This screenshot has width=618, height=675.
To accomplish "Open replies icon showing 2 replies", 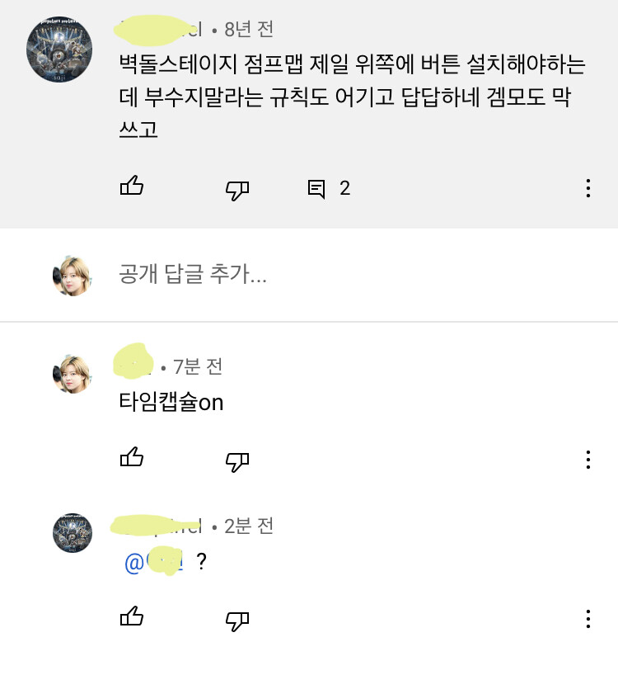I will [x=316, y=189].
